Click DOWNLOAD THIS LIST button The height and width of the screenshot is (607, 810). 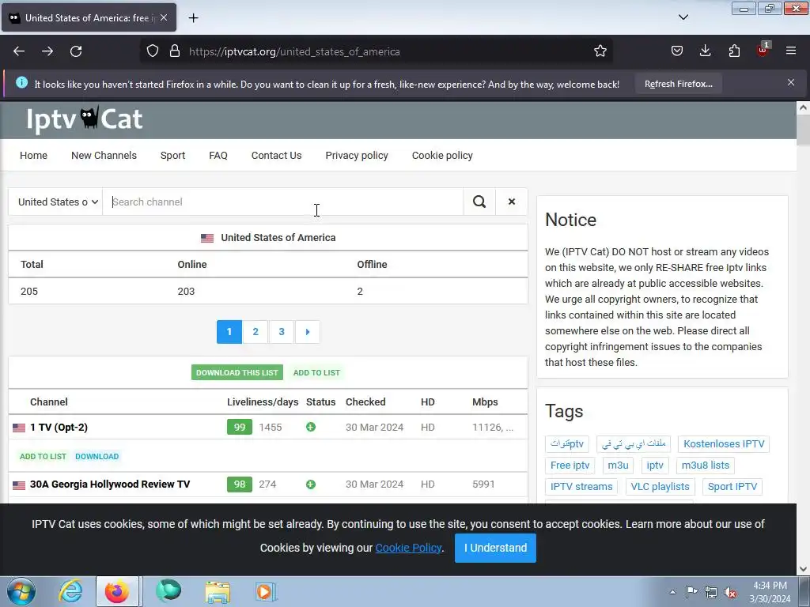[237, 373]
